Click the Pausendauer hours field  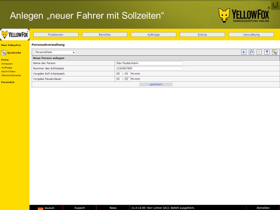click(x=119, y=79)
